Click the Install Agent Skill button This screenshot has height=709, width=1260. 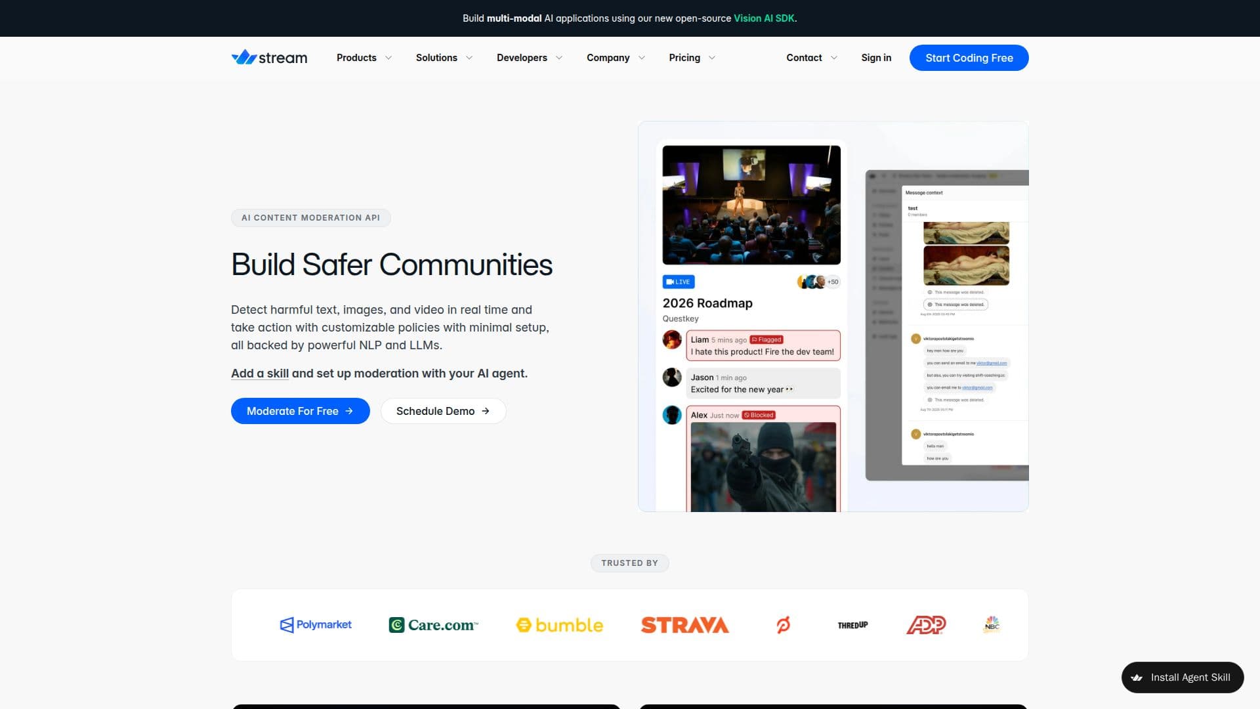1183,677
